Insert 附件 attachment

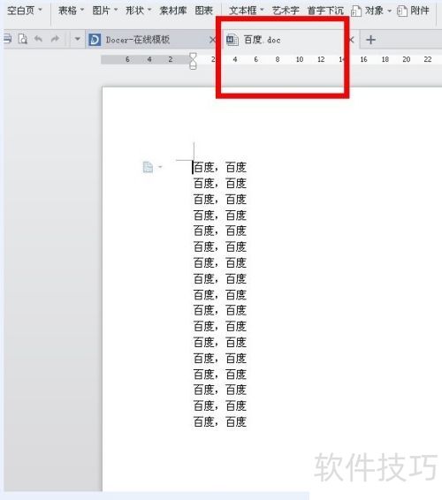(x=414, y=11)
